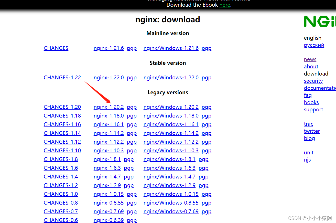Follow NGINX on twitter
The image size is (336, 223).
pos(312,131)
